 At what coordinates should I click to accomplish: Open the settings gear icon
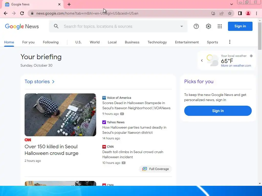(x=208, y=26)
